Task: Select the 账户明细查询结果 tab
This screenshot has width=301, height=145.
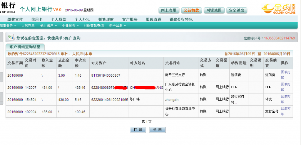Action: click(x=25, y=47)
